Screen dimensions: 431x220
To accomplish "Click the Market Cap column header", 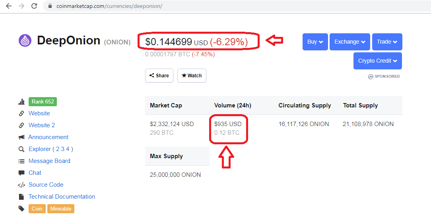I will click(166, 105).
